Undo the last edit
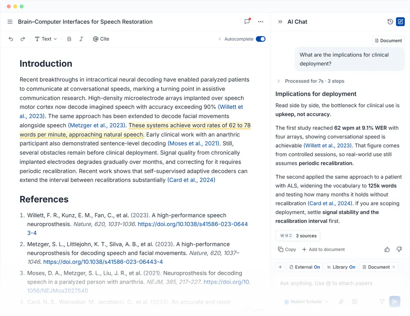Viewport: 410px width, 316px height. [x=11, y=39]
